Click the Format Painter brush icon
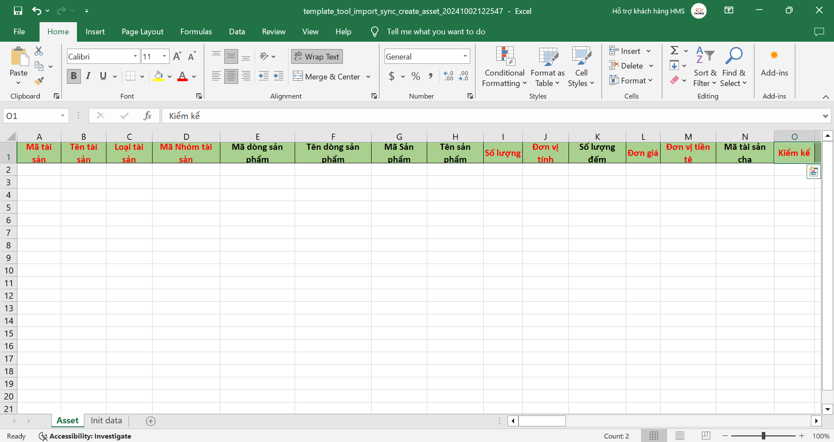The height and width of the screenshot is (442, 834). (x=39, y=81)
